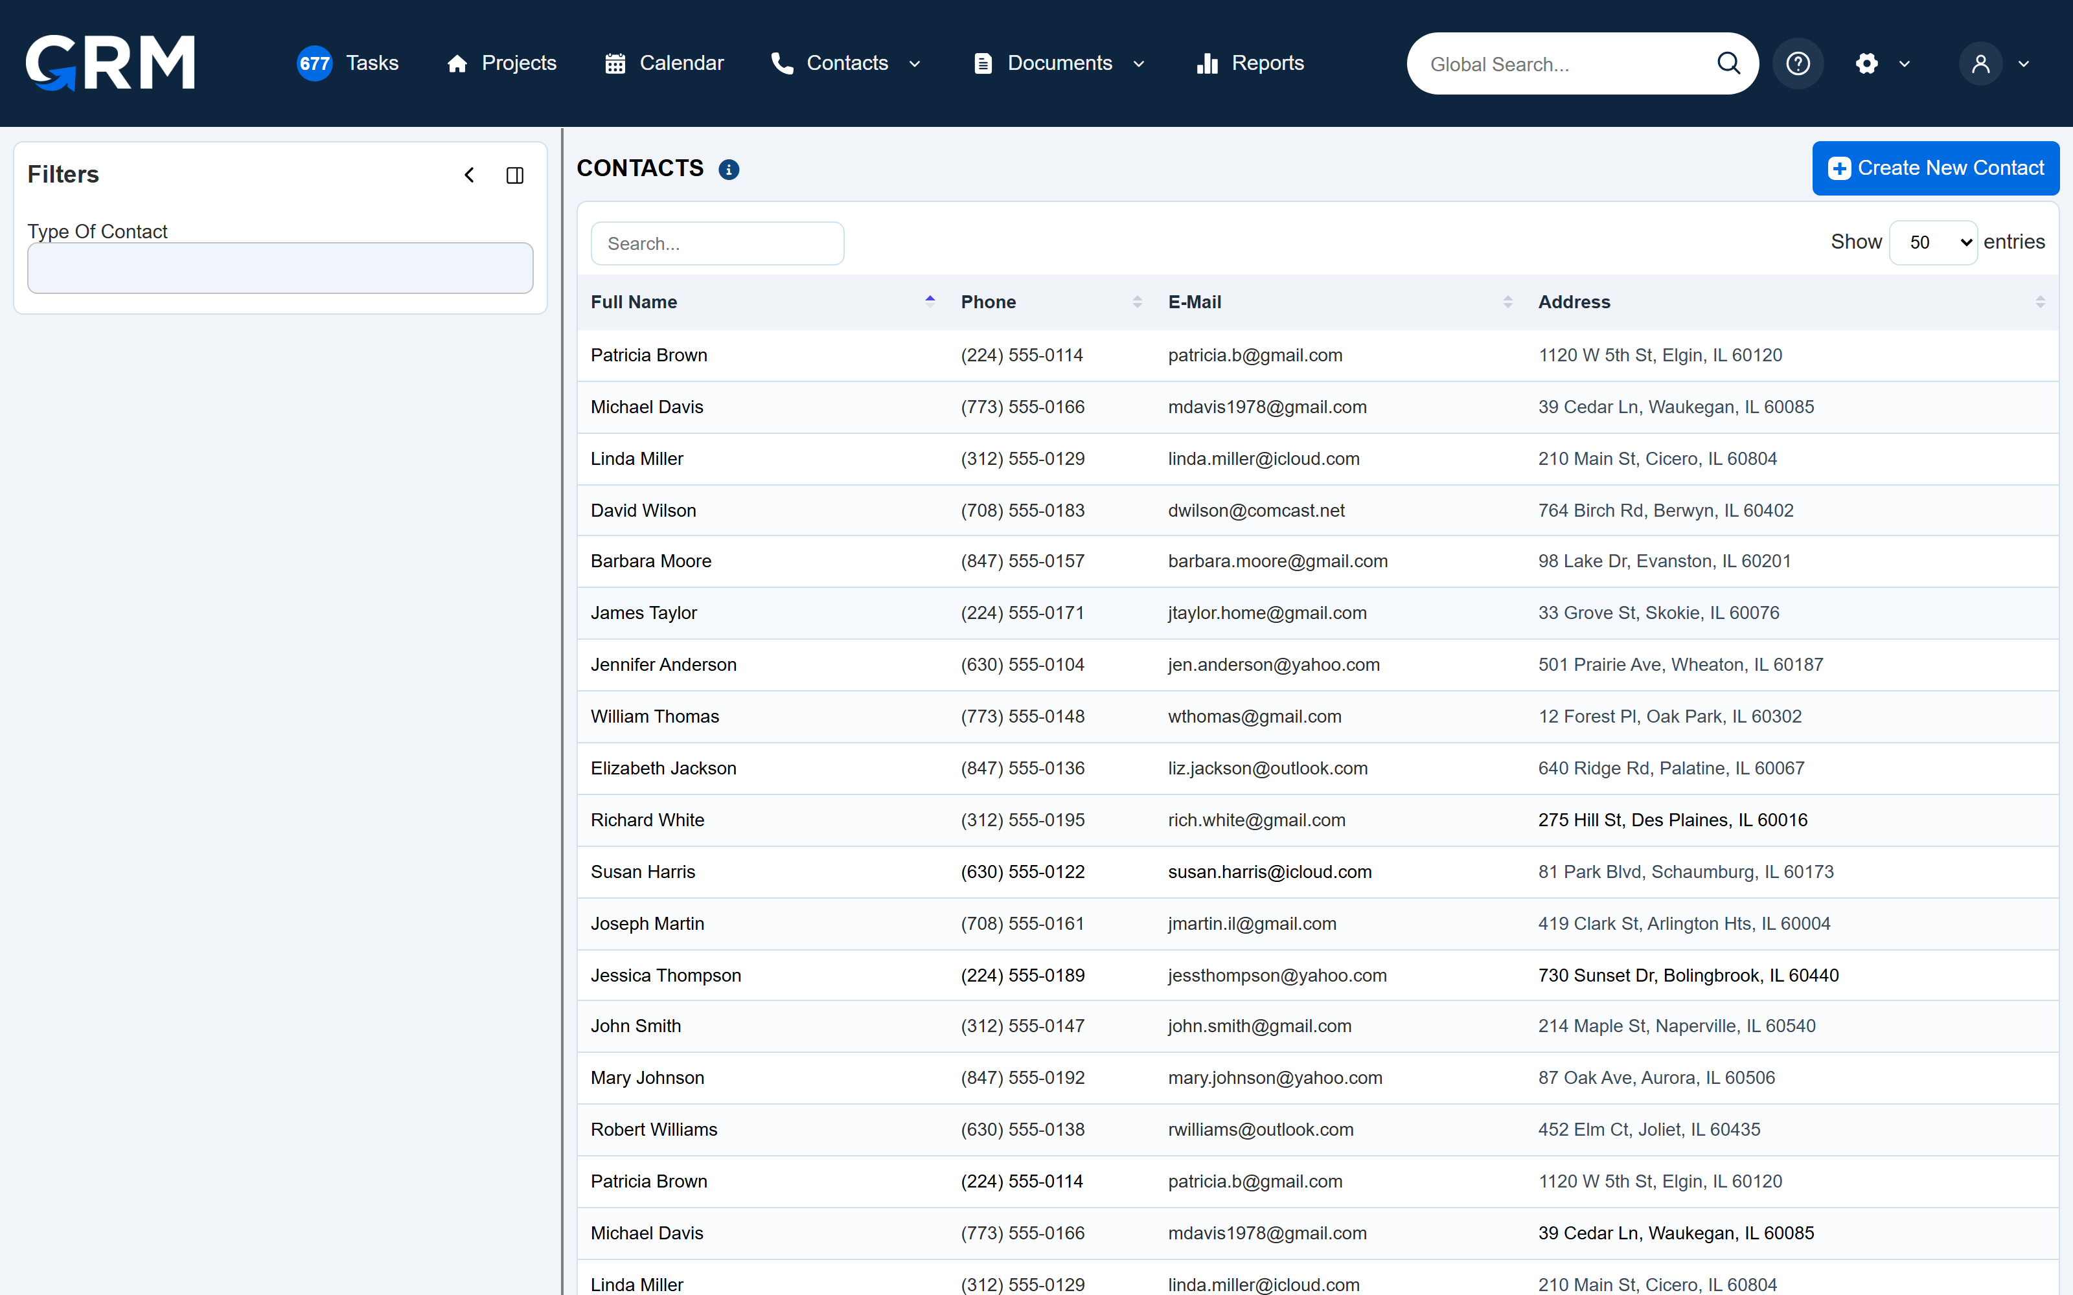Toggle the filters panel layout icon
Viewport: 2073px width, 1295px height.
515,175
